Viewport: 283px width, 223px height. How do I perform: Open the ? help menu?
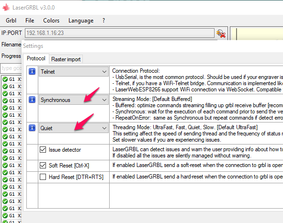(103, 21)
